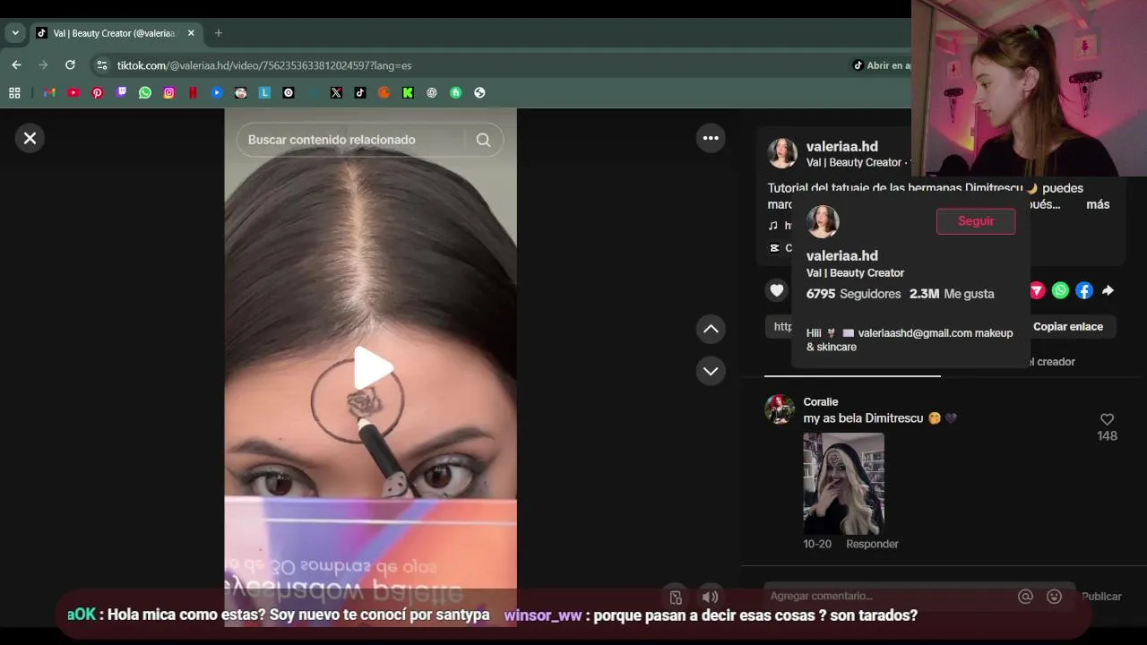Click Abrir en app button in address bar
This screenshot has width=1147, height=645.
click(882, 65)
